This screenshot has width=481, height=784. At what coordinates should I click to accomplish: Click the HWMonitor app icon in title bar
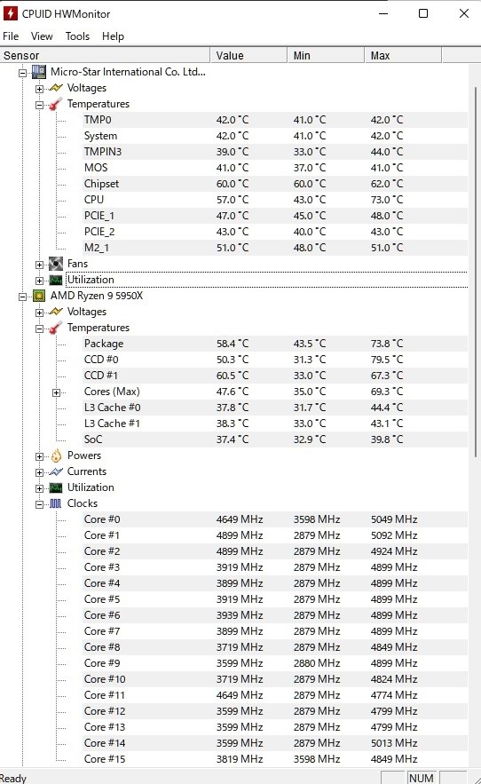10,13
